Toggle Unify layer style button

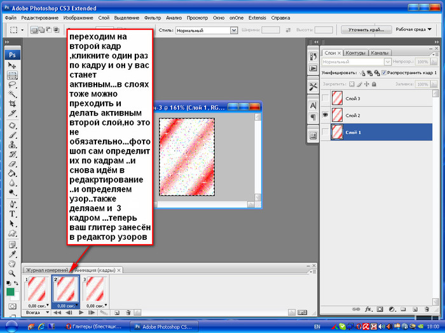pyautogui.click(x=377, y=73)
